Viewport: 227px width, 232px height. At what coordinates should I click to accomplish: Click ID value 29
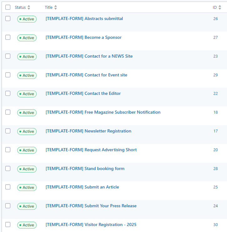(216, 75)
